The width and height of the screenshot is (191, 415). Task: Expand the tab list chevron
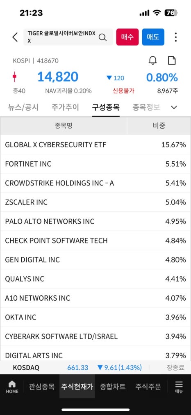(x=174, y=107)
